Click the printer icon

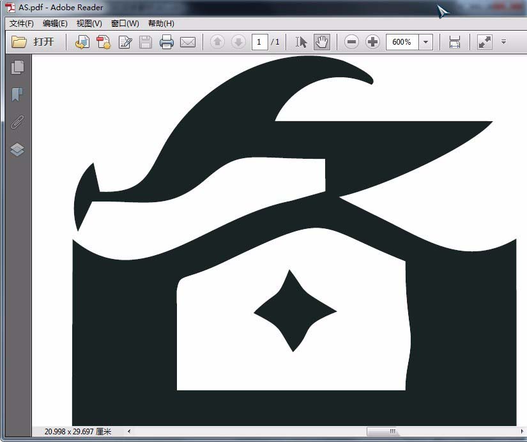[x=166, y=42]
